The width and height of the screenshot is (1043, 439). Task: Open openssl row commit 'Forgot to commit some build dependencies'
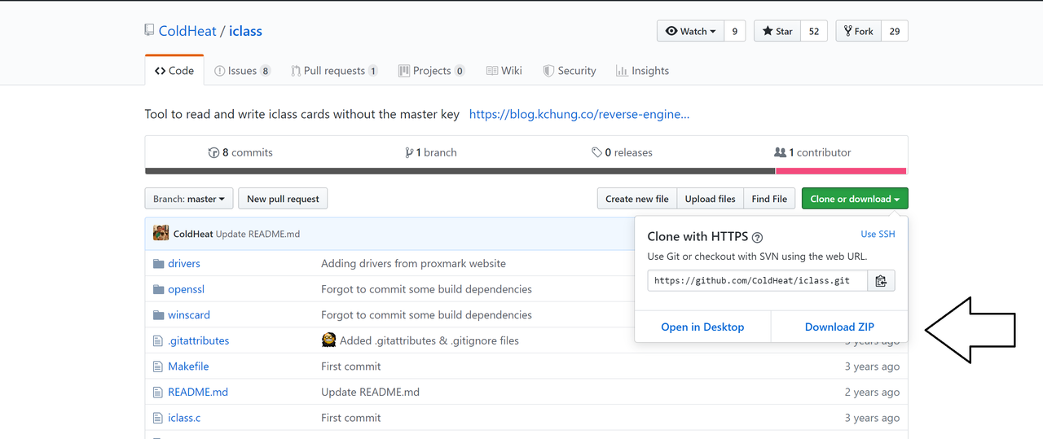[x=426, y=289]
